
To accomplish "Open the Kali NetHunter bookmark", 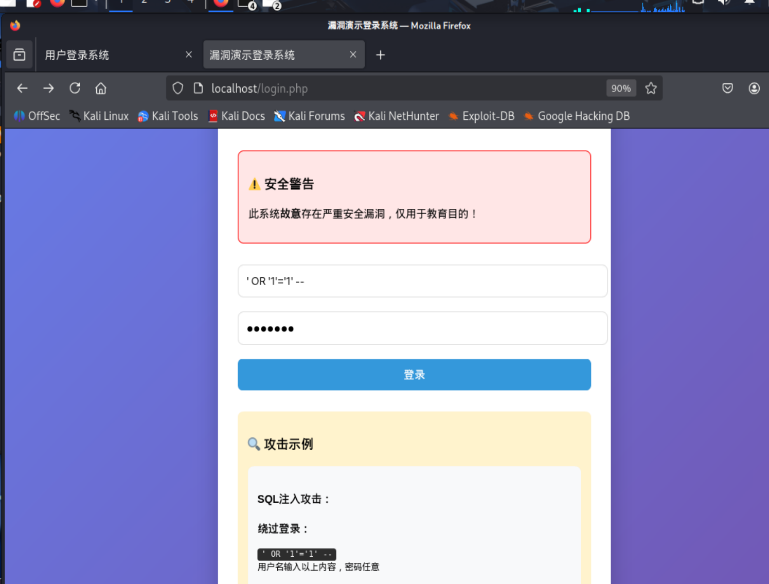I will coord(397,116).
